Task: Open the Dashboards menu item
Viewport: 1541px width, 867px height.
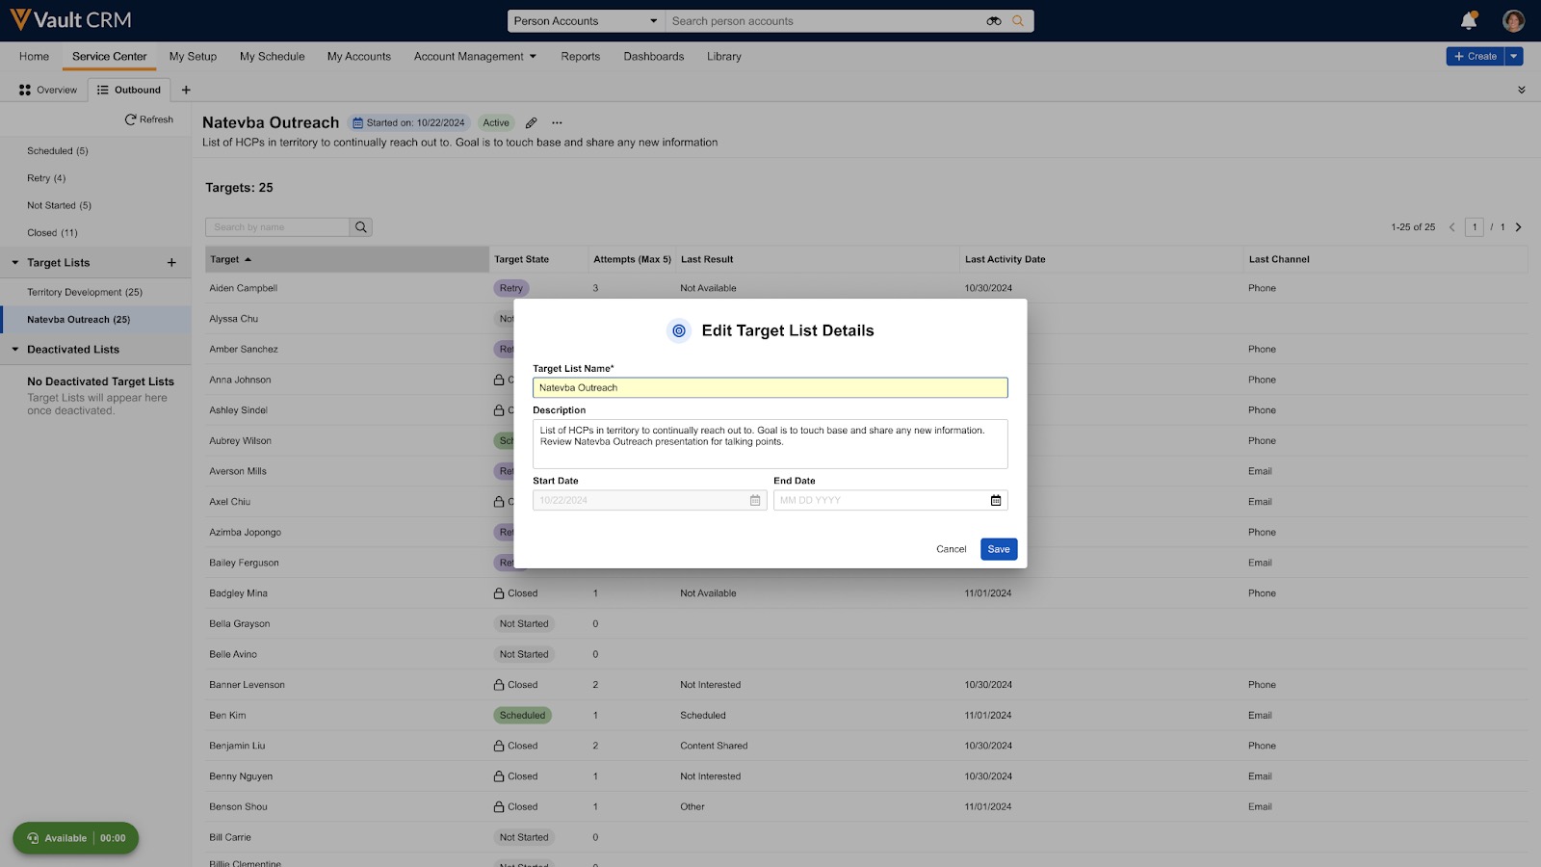Action: point(653,57)
